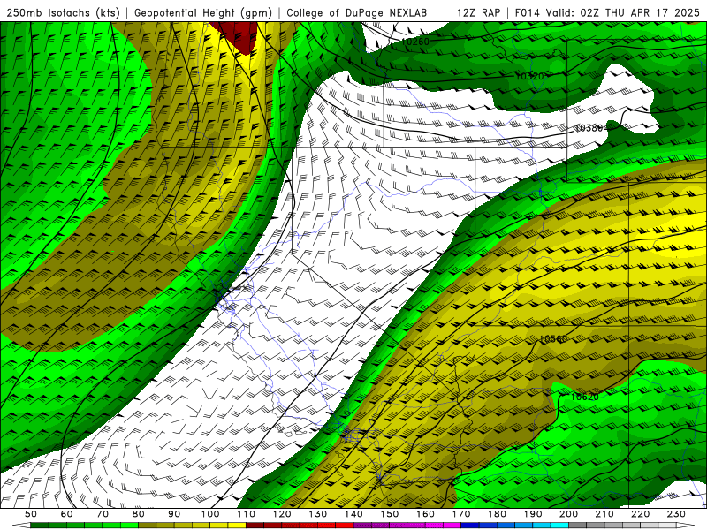Click the 120 value on the color scale
Image resolution: width=707 pixels, height=530 pixels.
(x=282, y=514)
